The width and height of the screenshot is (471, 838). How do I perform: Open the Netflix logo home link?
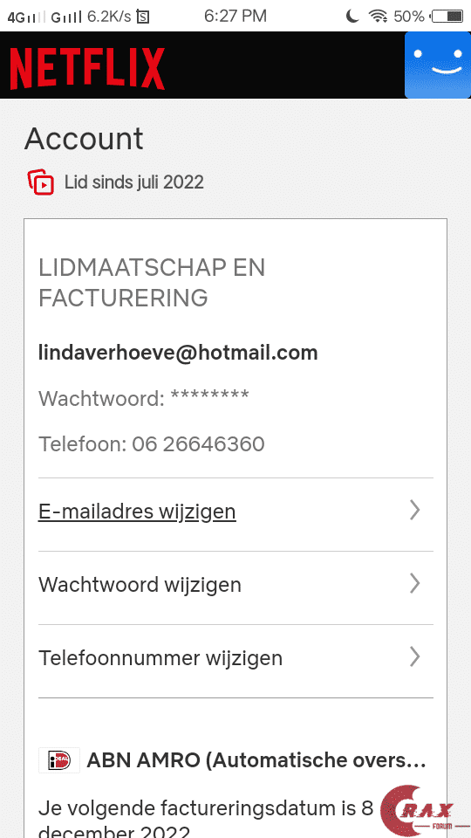[x=87, y=68]
